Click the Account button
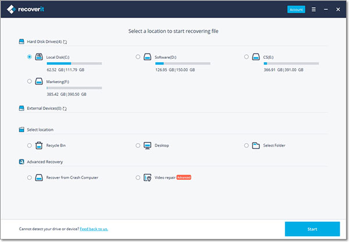Image resolution: width=349 pixels, height=242 pixels. (x=296, y=9)
